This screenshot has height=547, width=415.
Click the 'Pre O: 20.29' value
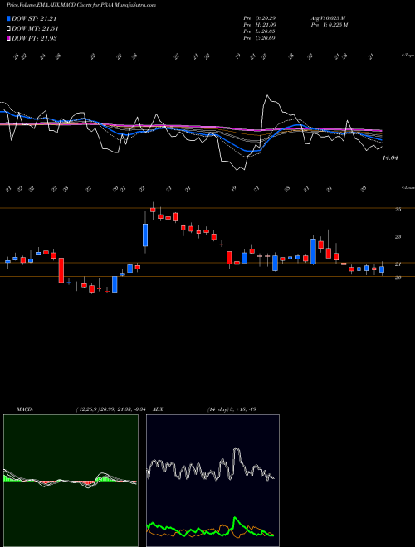[260, 18]
